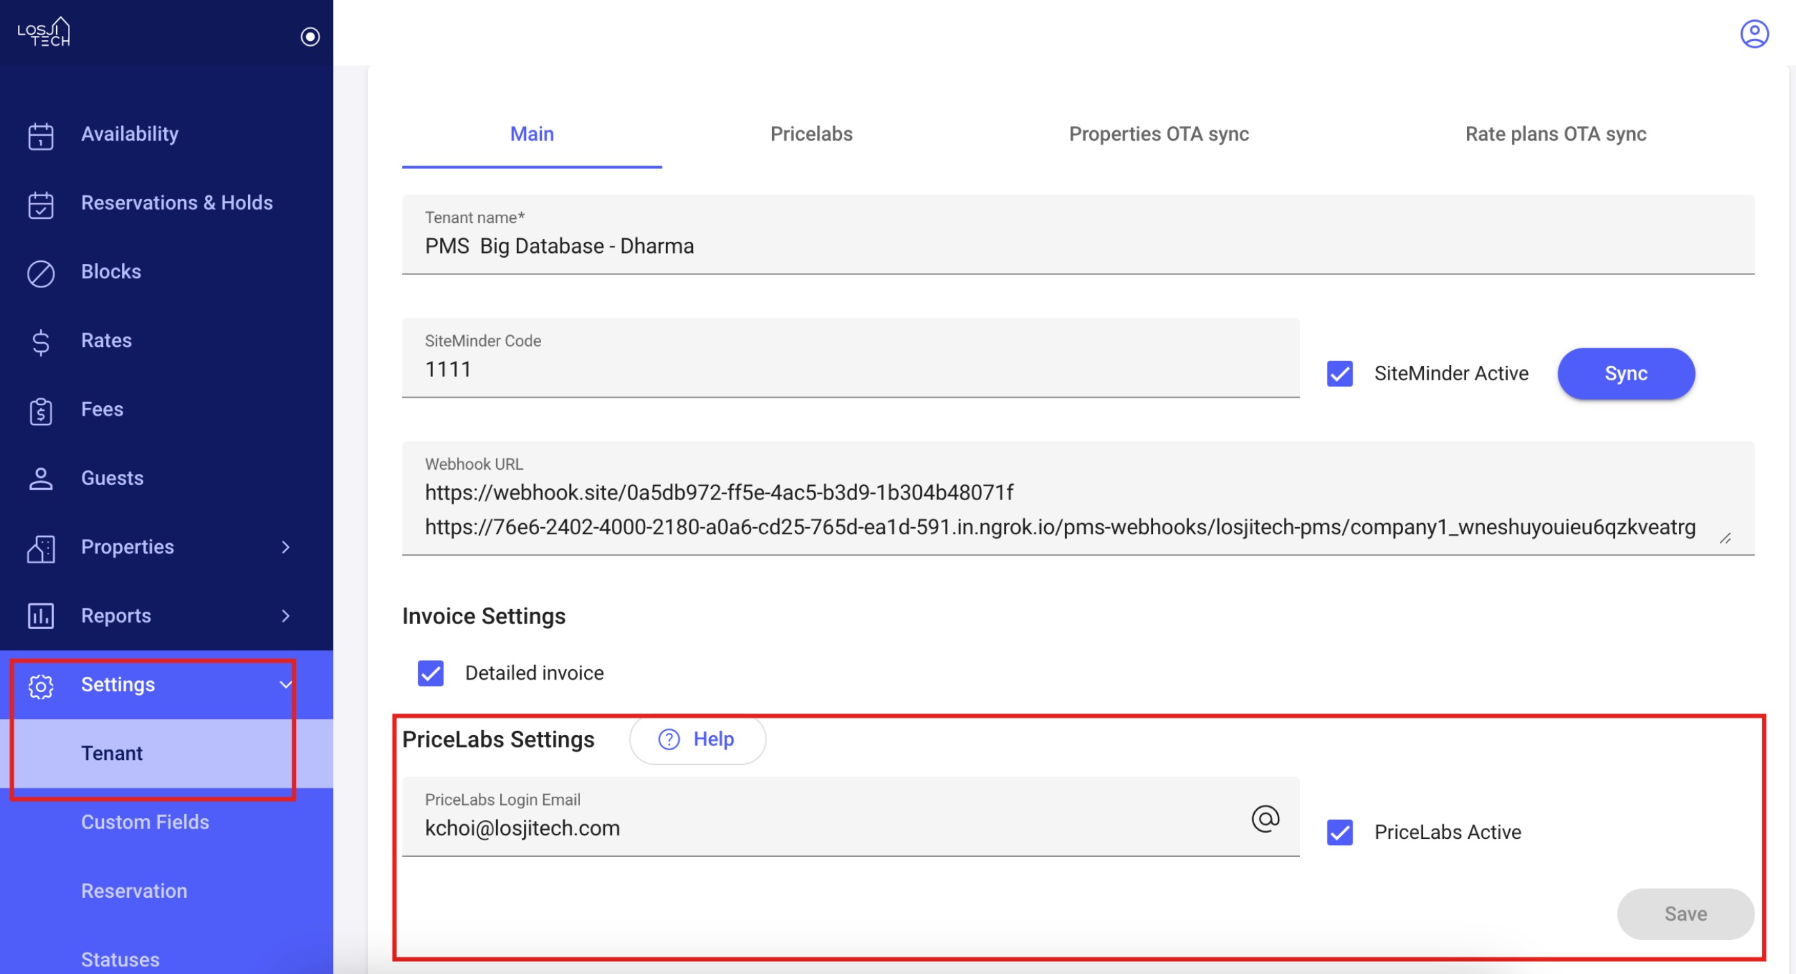Click the Reports chart icon

click(x=40, y=617)
